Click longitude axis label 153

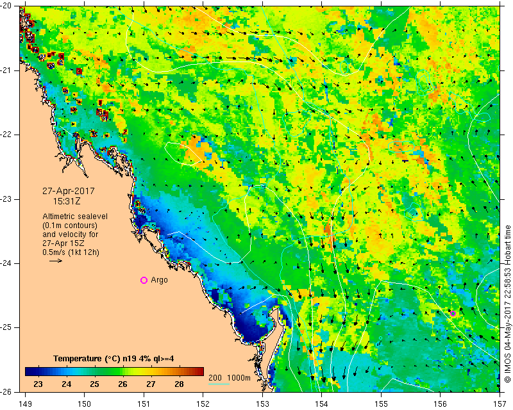[262, 404]
